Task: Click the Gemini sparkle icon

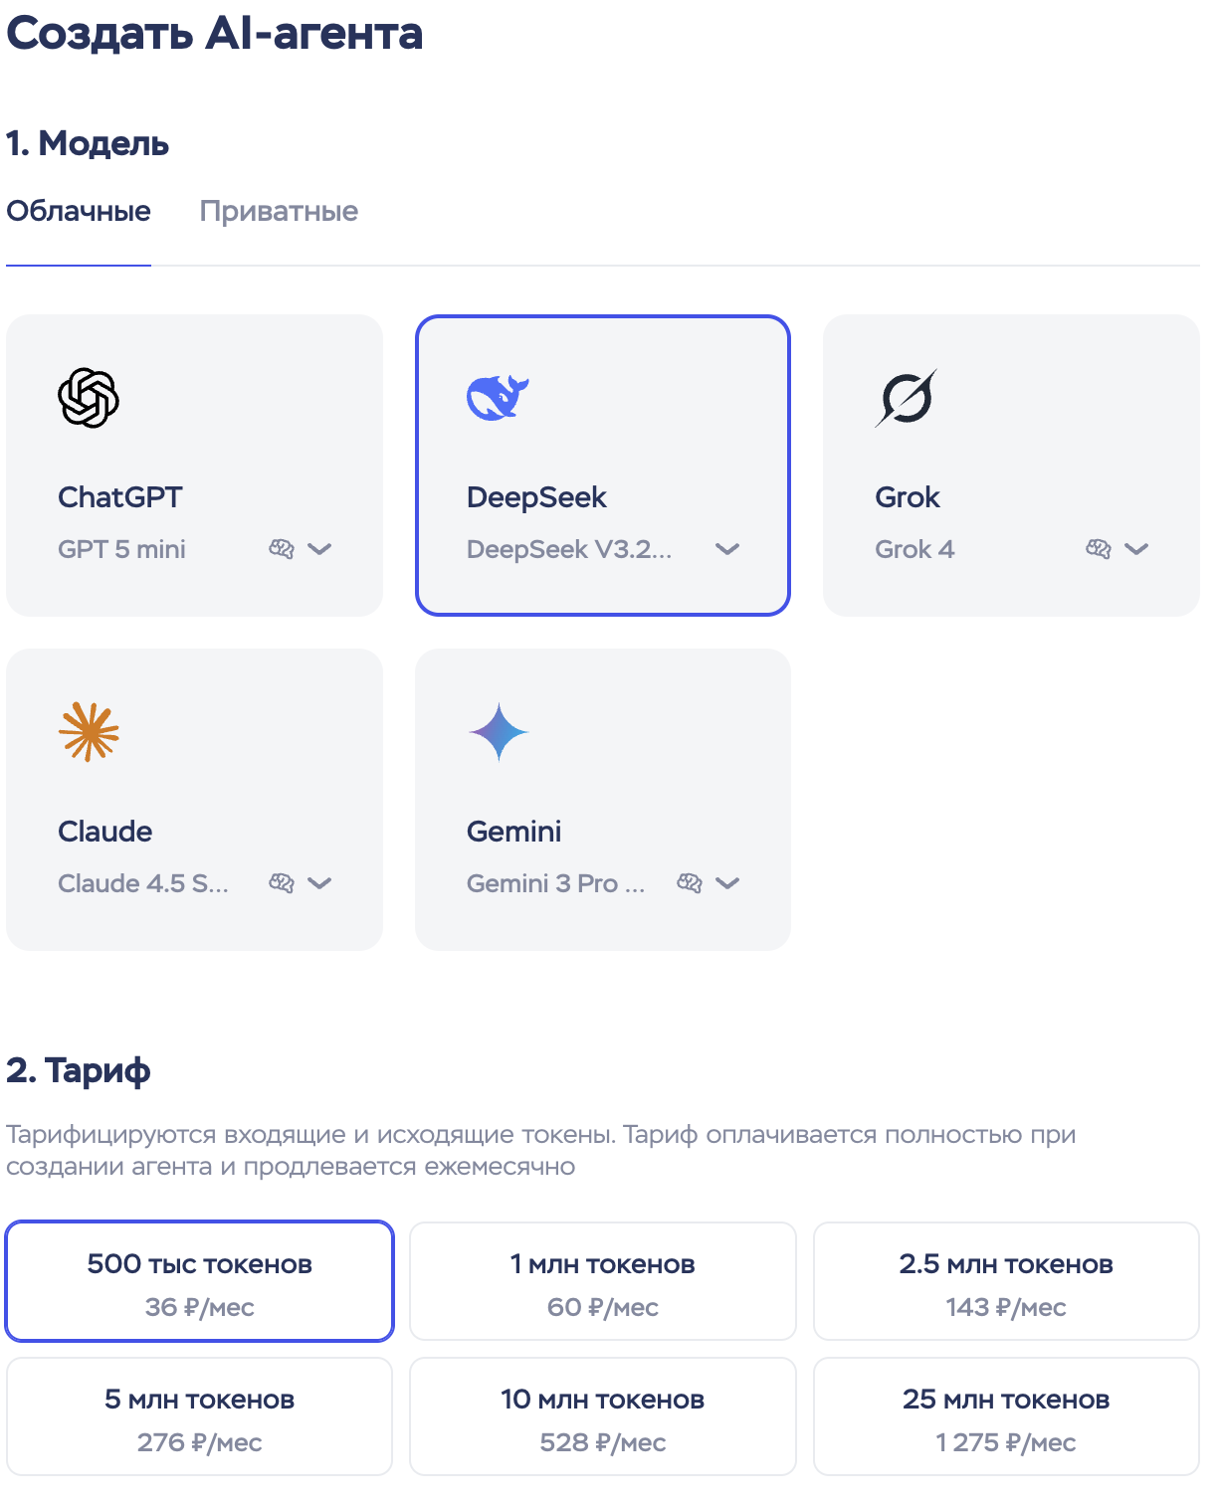Action: pyautogui.click(x=498, y=732)
